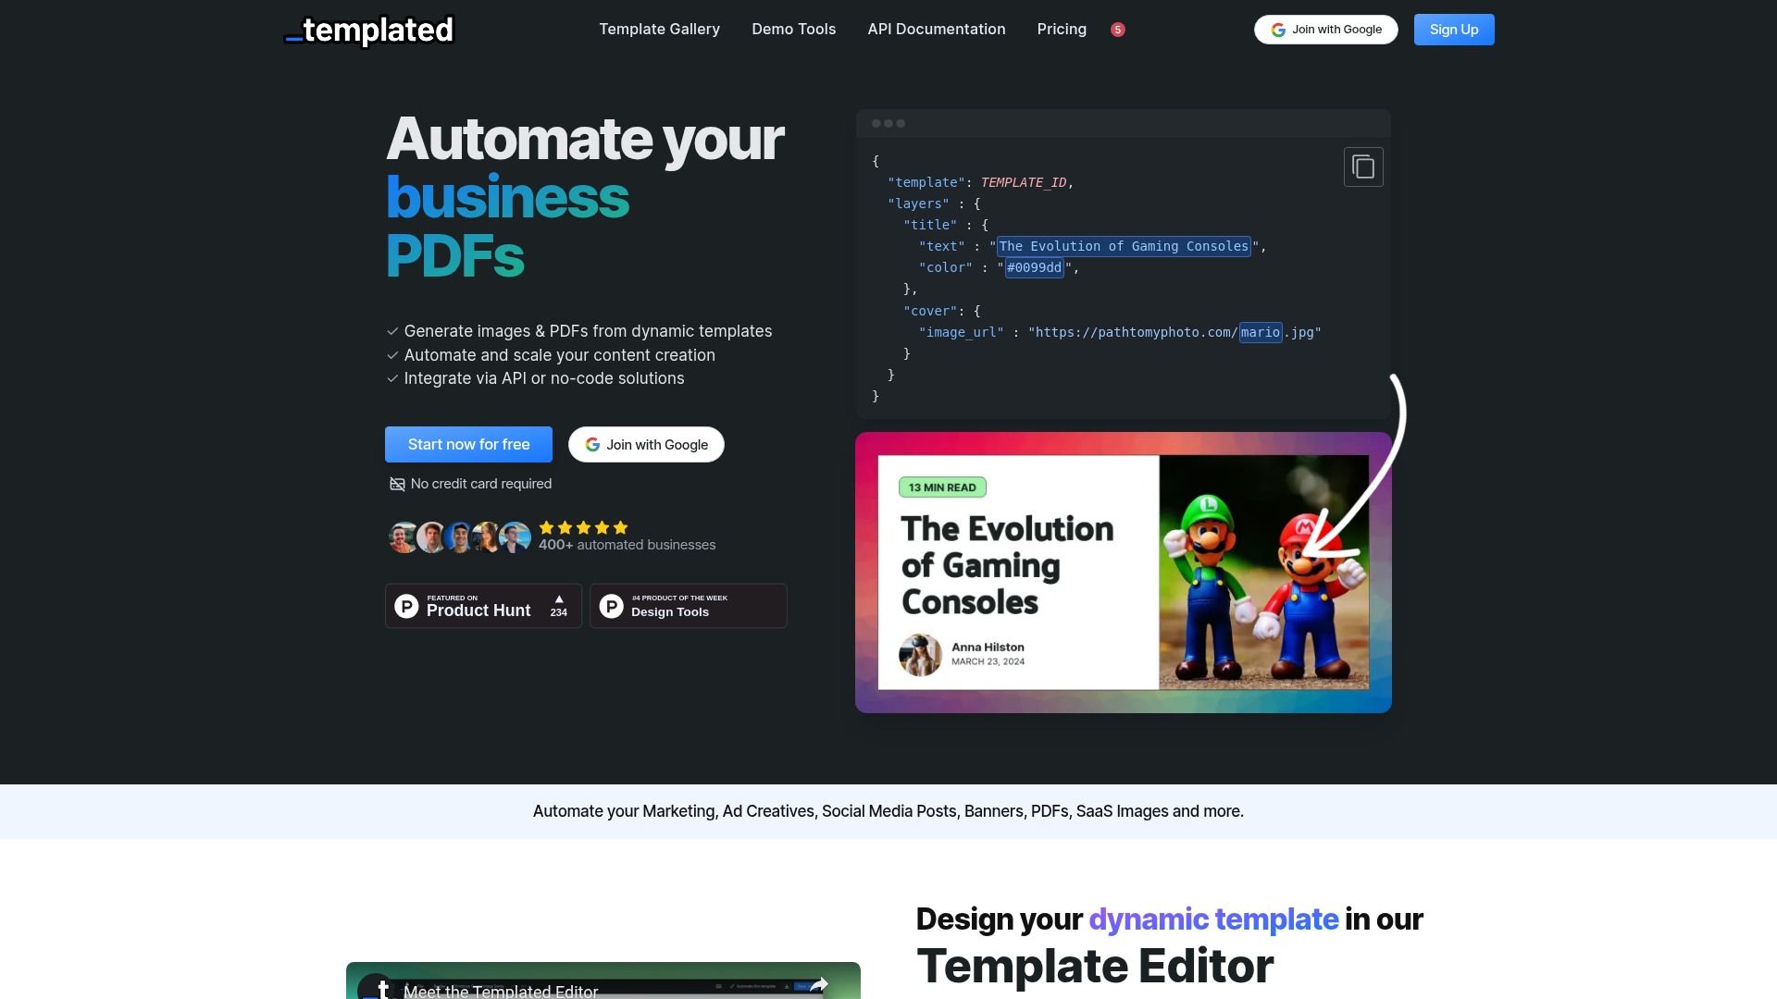Play the Meet the Templated Editor video

603,985
